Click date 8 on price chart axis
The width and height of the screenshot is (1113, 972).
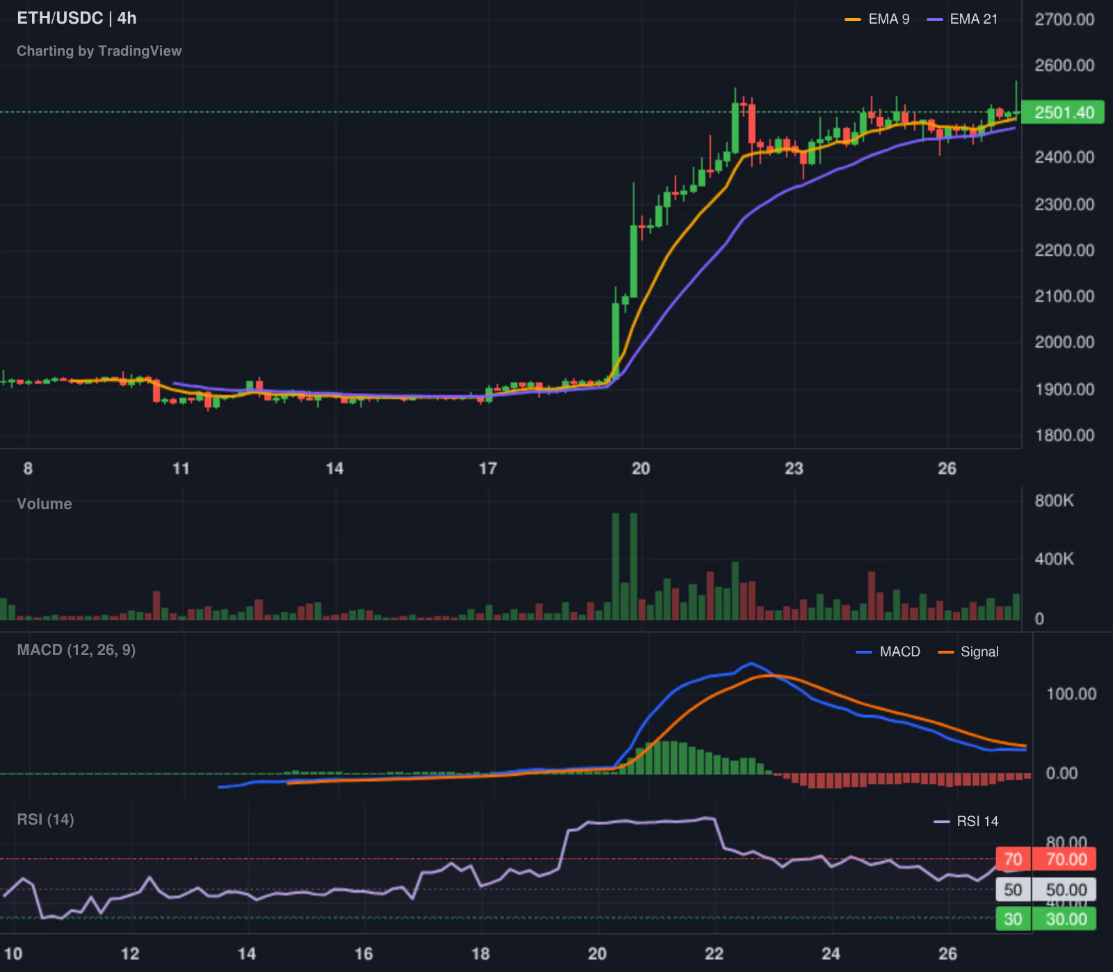point(28,469)
